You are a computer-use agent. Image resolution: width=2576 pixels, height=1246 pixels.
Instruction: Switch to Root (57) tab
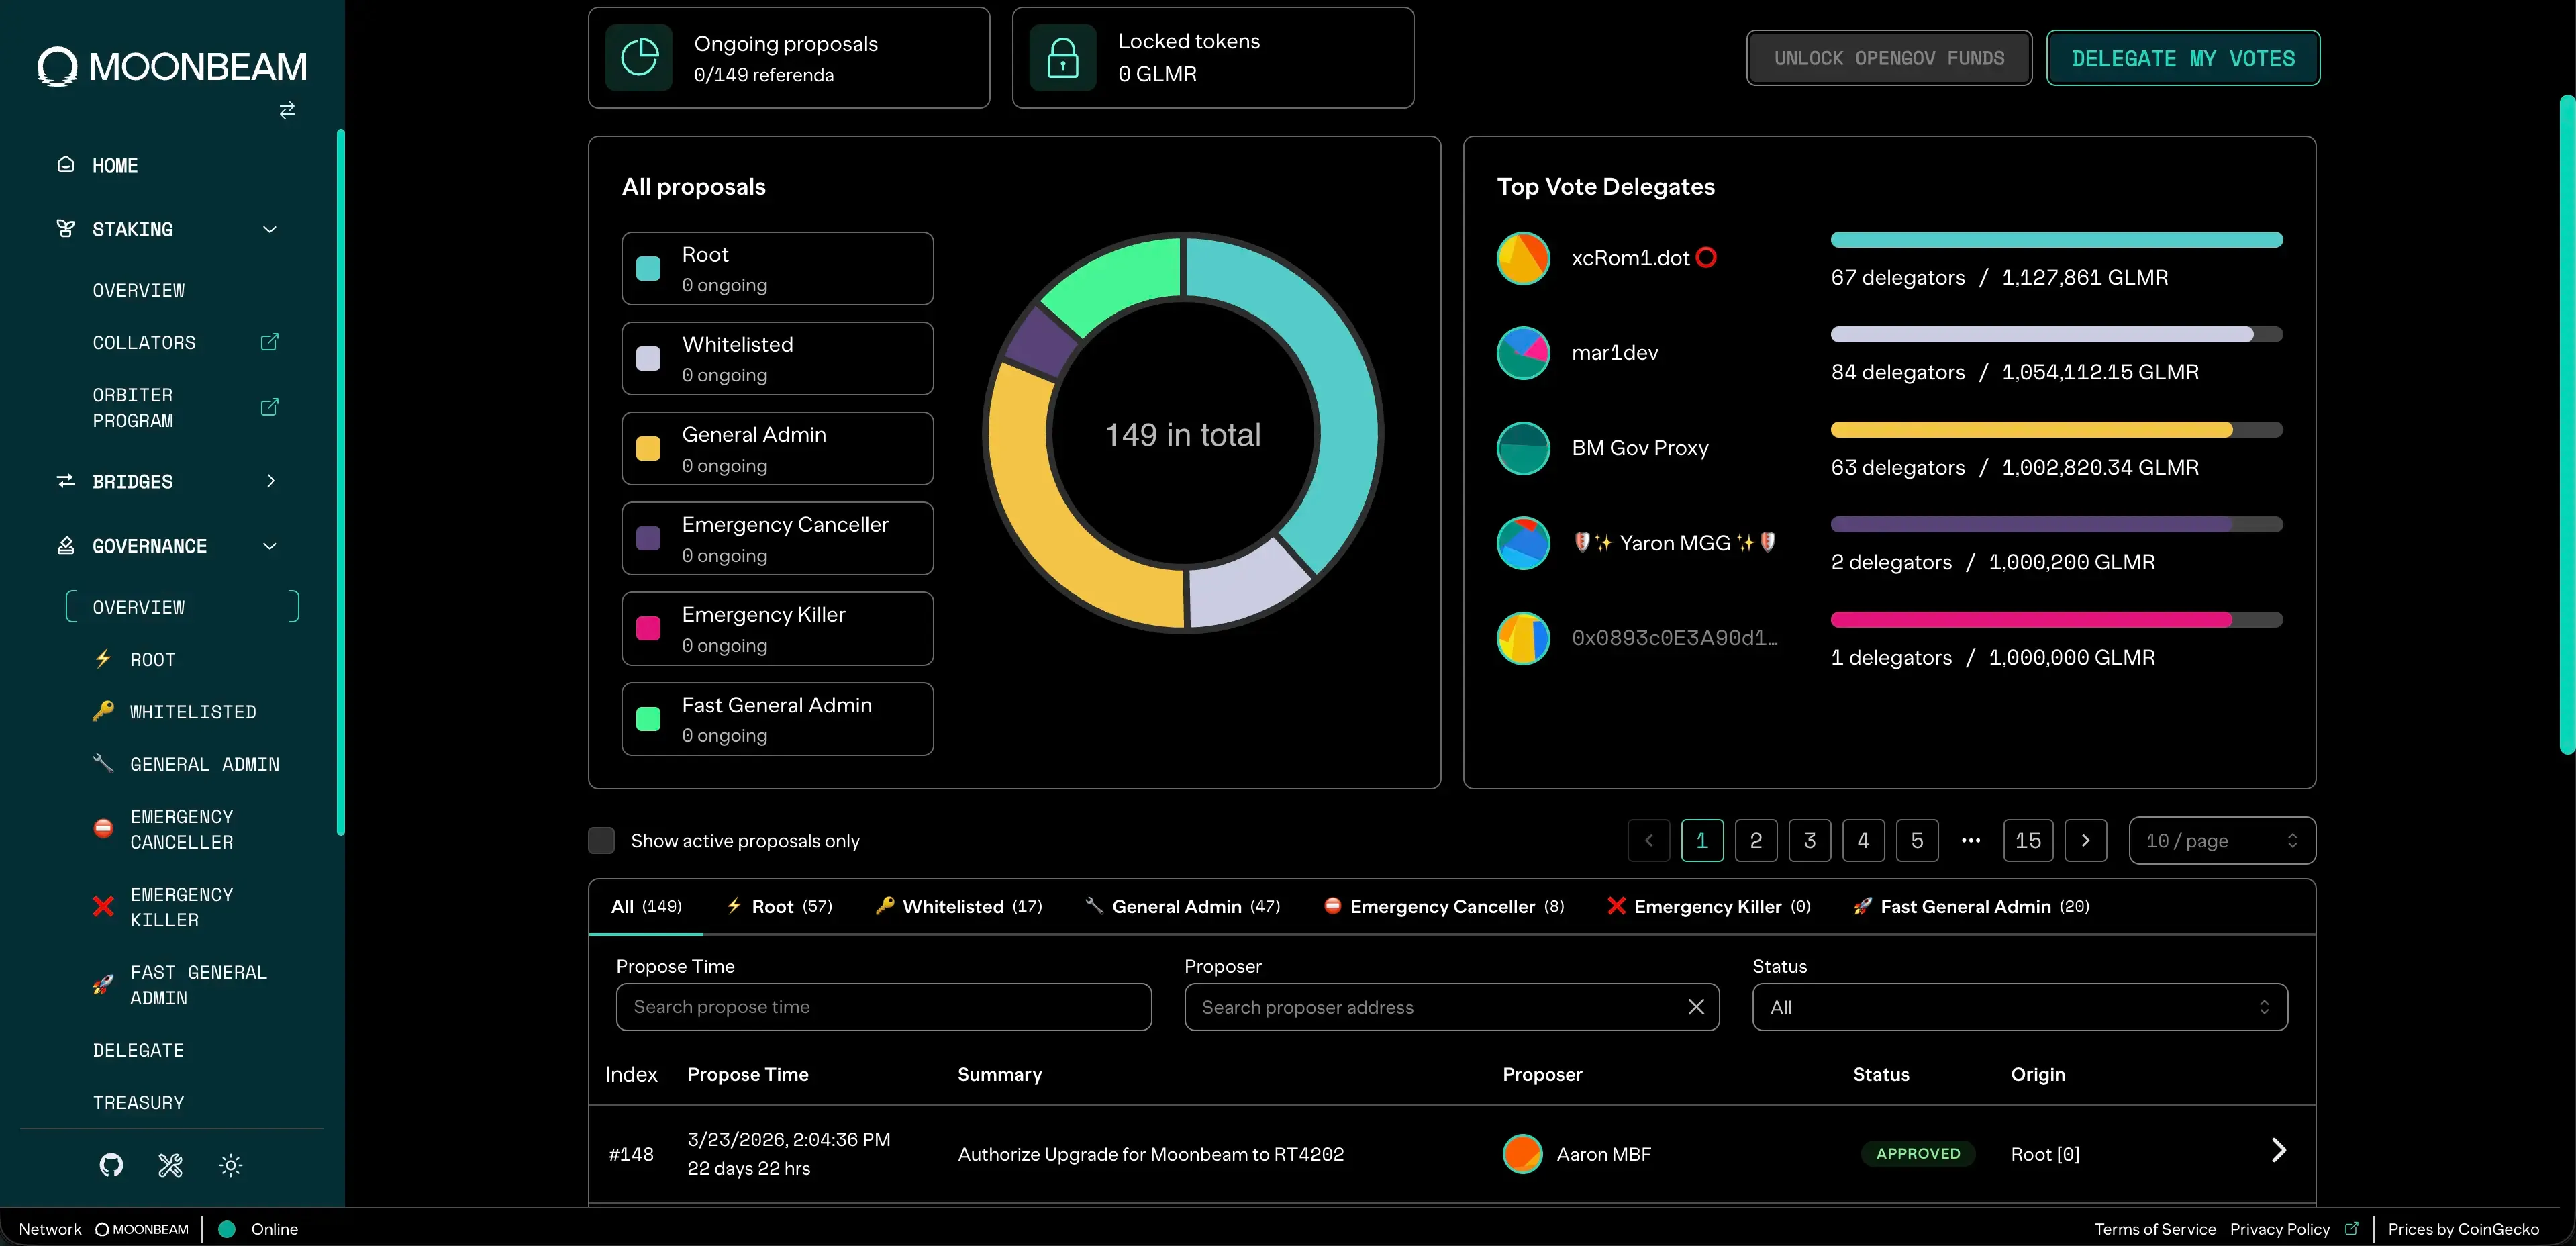(x=779, y=906)
